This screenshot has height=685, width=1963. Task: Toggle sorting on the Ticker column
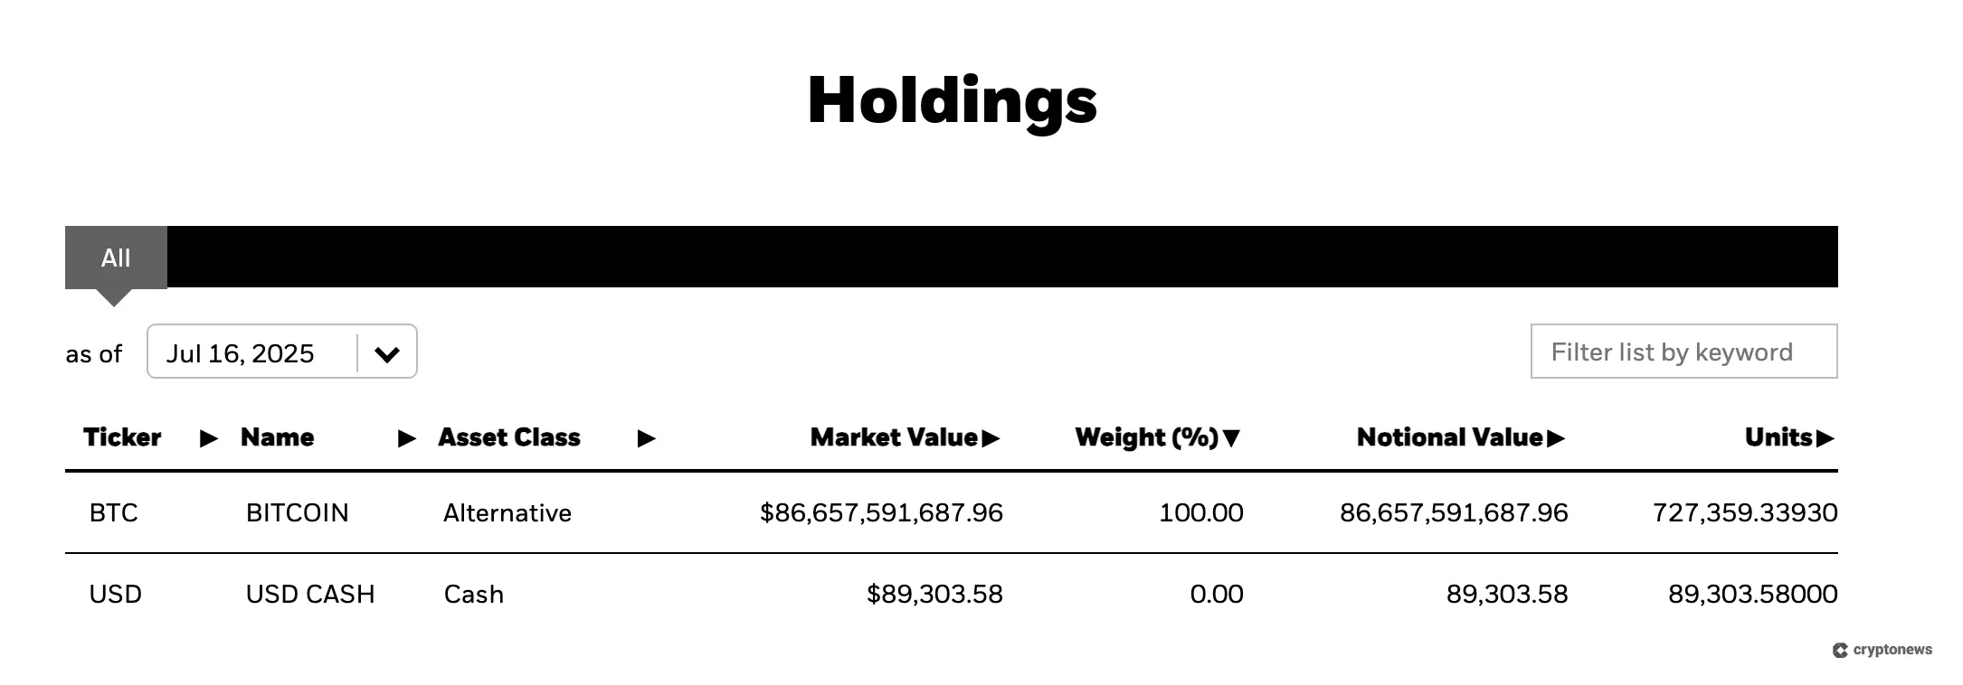[x=208, y=439]
